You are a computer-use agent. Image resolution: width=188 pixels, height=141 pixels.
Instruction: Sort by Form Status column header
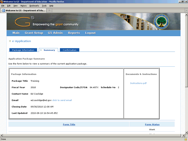(152, 125)
